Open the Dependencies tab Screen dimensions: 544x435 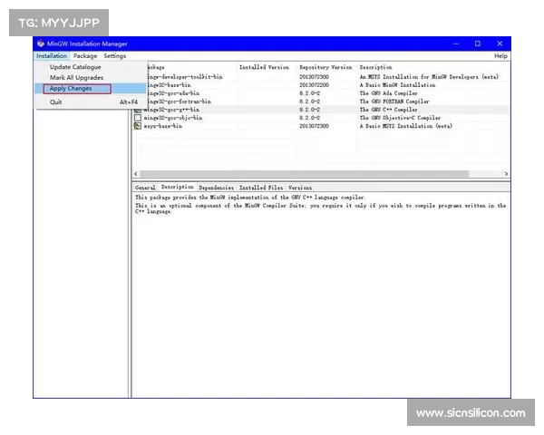tap(216, 188)
